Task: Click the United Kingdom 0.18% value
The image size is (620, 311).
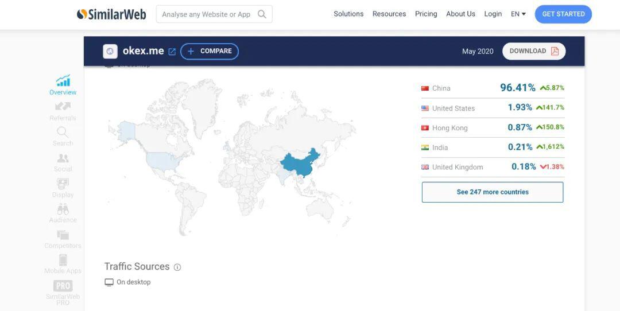Action: click(x=524, y=167)
